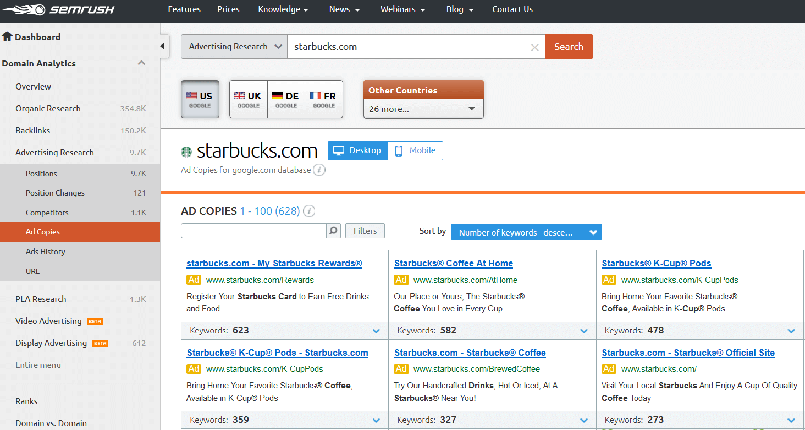This screenshot has height=430, width=805.
Task: Open Backlinks in the sidebar
Action: [33, 130]
